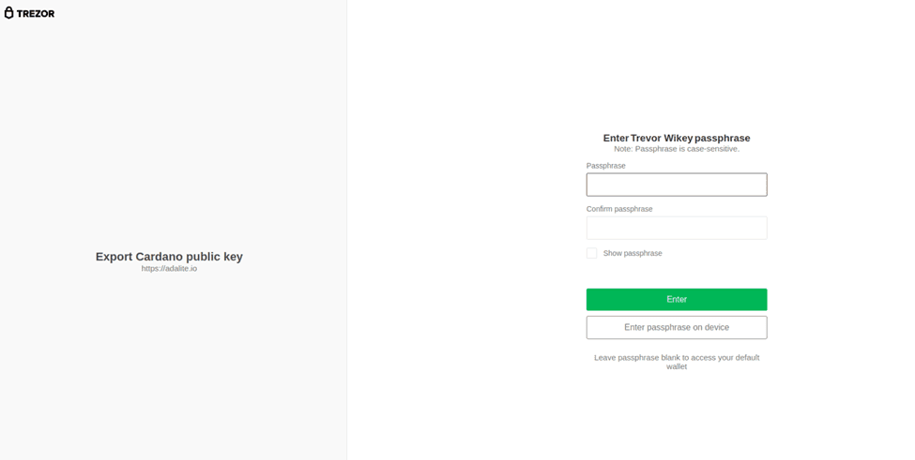This screenshot has width=915, height=460.
Task: Focus the Passphrase input field
Action: click(677, 185)
